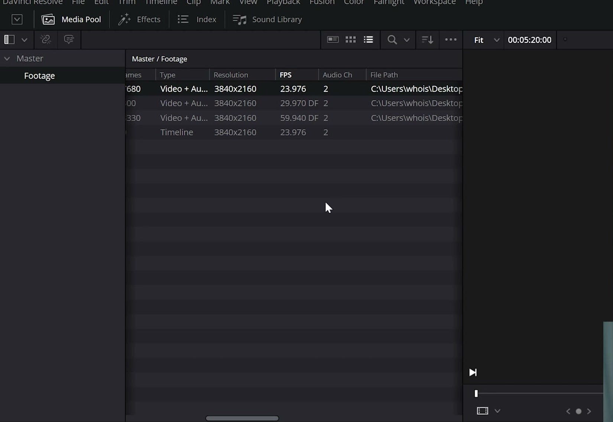Open the bin list layout dropdown arrow

(24, 40)
